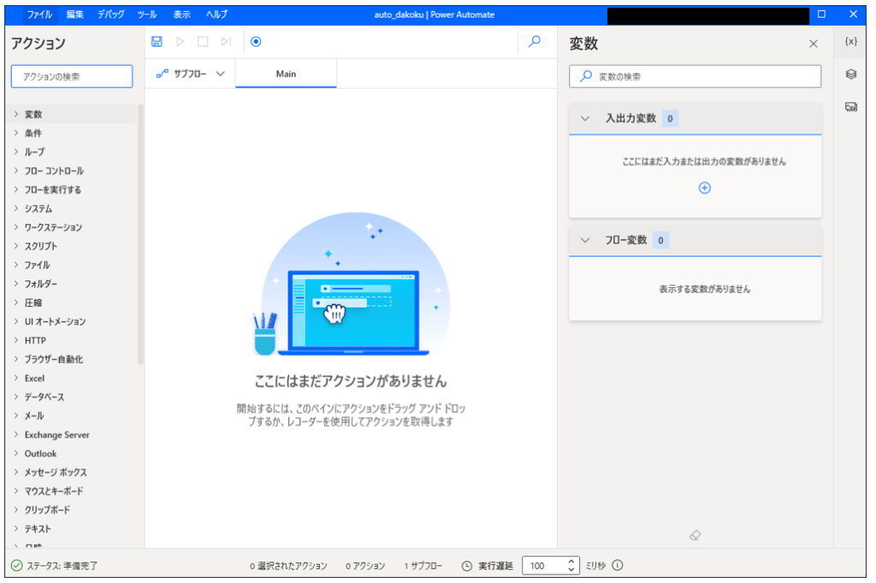
Task: Open the サブフロー dropdown
Action: point(190,74)
